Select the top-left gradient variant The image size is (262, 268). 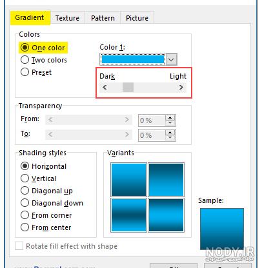pyautogui.click(x=128, y=180)
